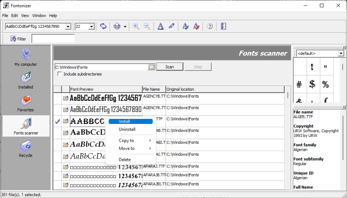Select the exclamation mark character cell
Screen dimensions: 347x198
(x=312, y=67)
